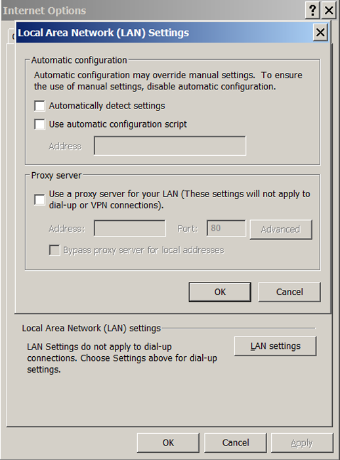The image size is (340, 460).
Task: Enable Use a proxy server for LAN
Action: coord(39,200)
